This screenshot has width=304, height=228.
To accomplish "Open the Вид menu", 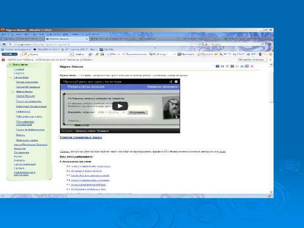I will 27,34.
